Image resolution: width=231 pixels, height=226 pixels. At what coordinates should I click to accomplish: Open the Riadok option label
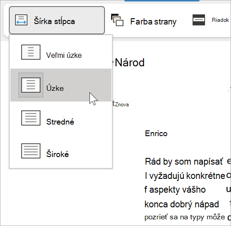click(220, 20)
